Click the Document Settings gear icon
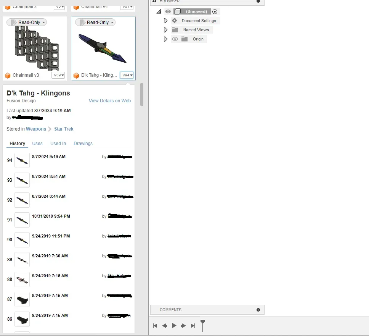This screenshot has width=369, height=336. [175, 21]
